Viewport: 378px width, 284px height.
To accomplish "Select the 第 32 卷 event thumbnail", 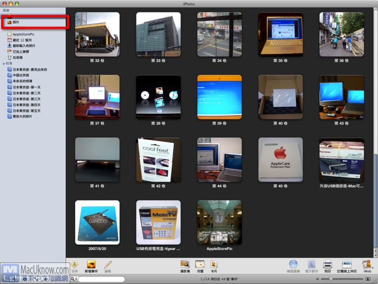I will pyautogui.click(x=97, y=34).
